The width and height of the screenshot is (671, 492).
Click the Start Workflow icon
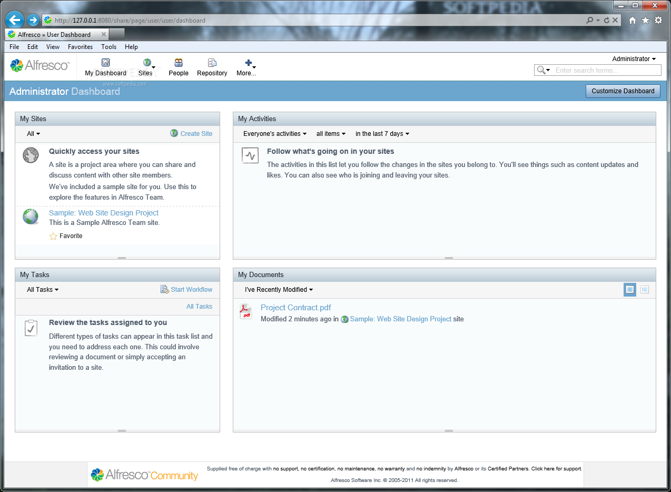[164, 289]
